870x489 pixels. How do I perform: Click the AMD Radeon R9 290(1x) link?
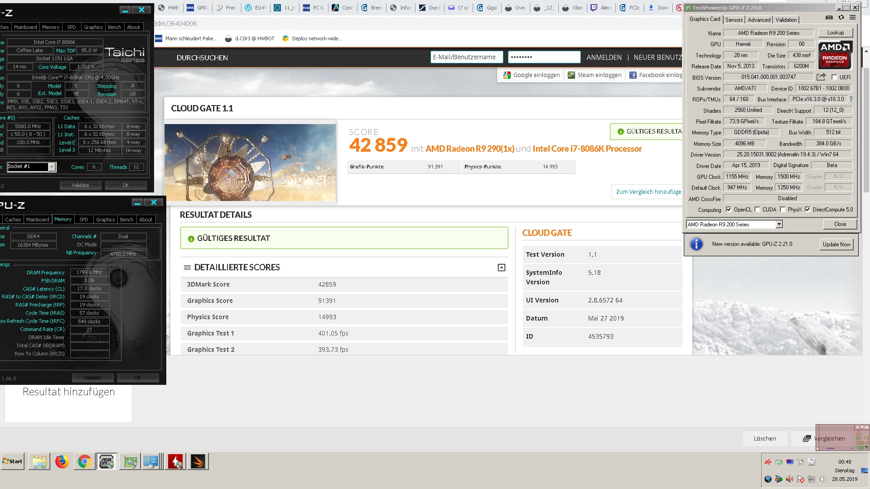click(x=469, y=149)
